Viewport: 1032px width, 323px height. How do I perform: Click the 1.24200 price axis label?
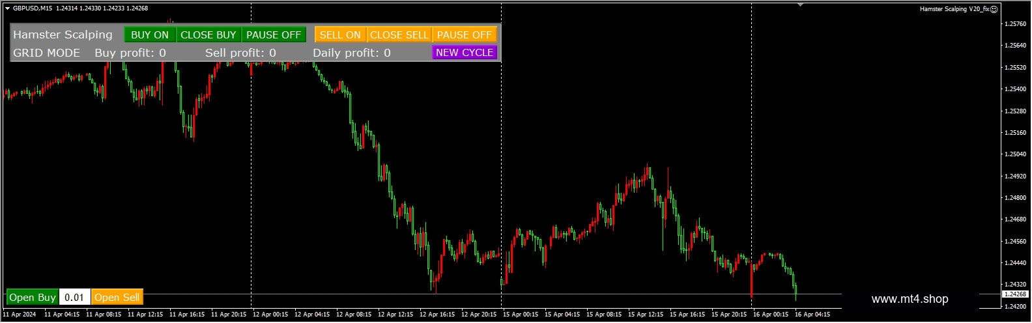click(1016, 306)
